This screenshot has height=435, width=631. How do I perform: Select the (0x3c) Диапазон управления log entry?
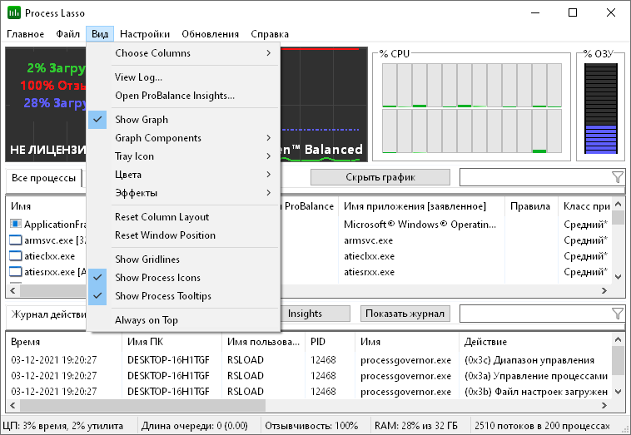529,360
